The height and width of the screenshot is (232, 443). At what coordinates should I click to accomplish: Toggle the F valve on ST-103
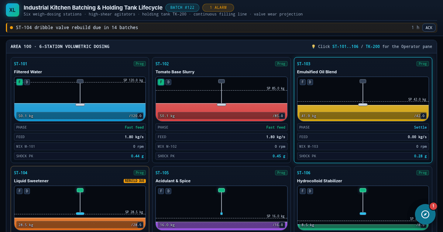[303, 82]
